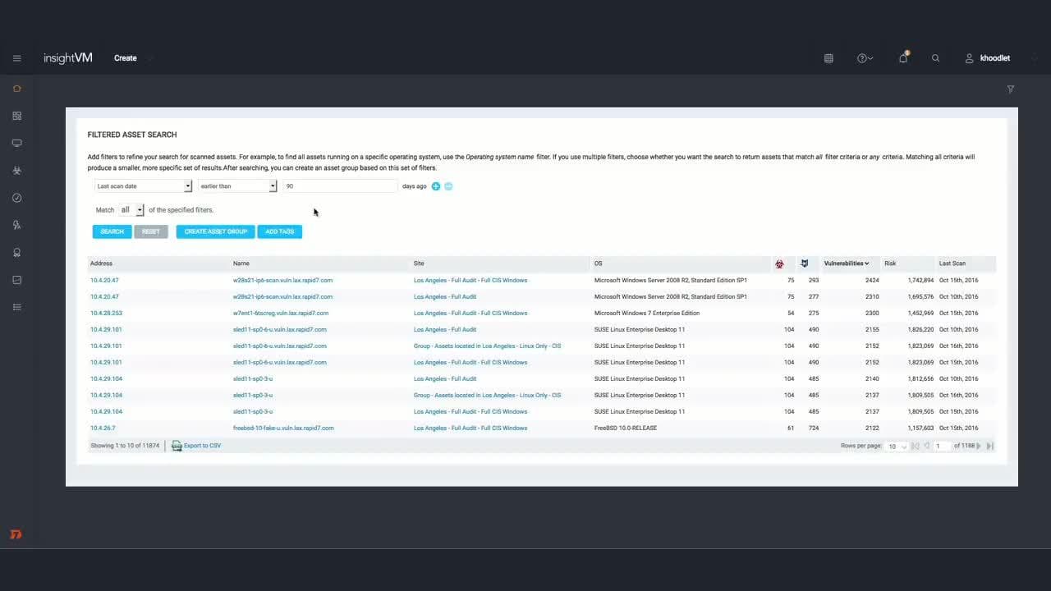
Task: Open the Create menu
Action: point(126,58)
